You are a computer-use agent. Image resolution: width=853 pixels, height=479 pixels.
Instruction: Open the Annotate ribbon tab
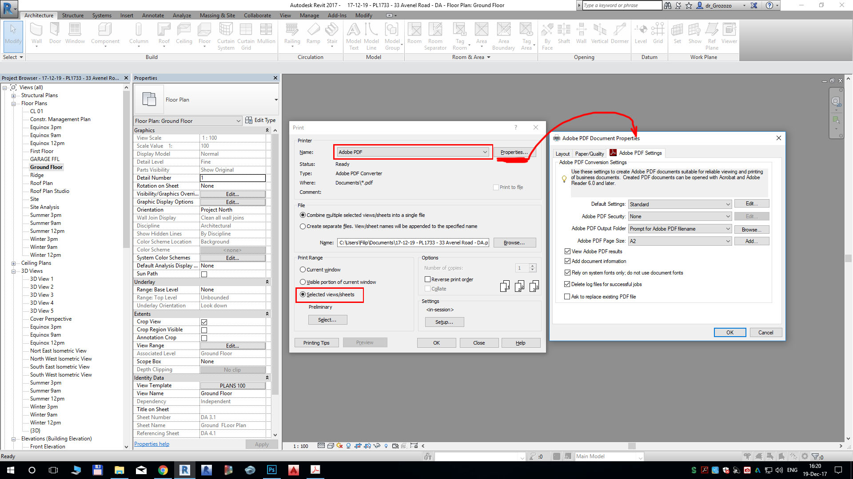153,16
